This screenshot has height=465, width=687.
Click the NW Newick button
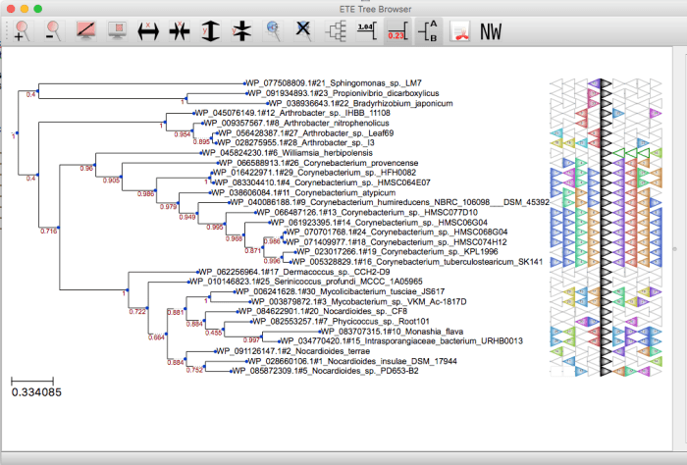point(491,32)
